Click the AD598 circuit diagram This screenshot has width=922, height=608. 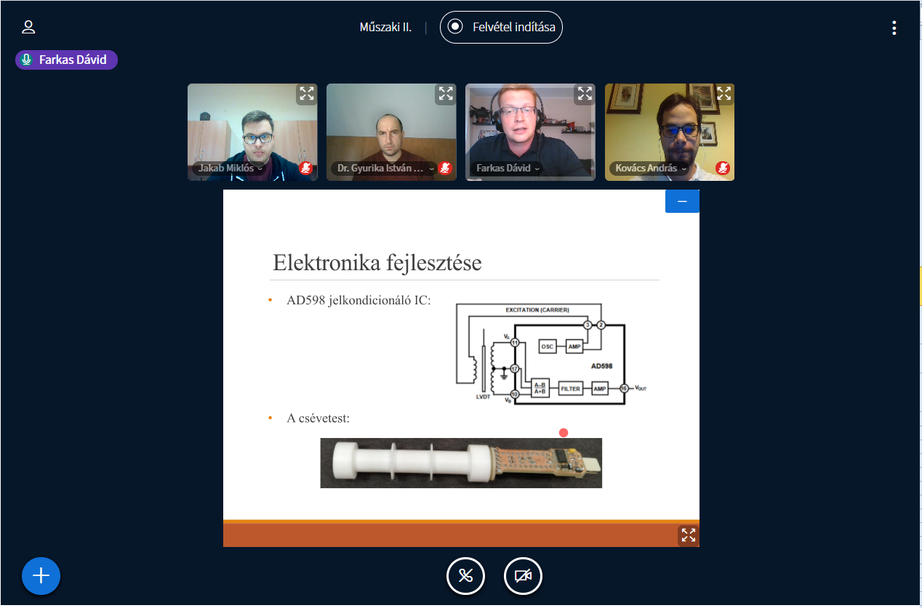(550, 354)
